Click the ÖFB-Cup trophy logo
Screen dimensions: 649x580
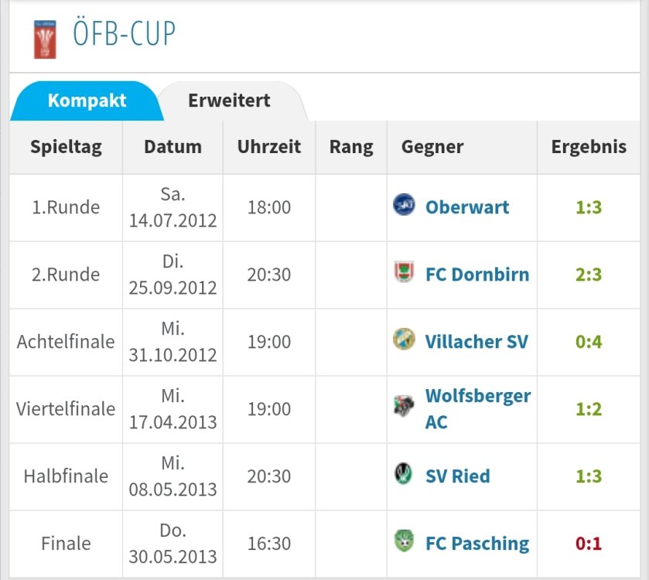(x=45, y=39)
